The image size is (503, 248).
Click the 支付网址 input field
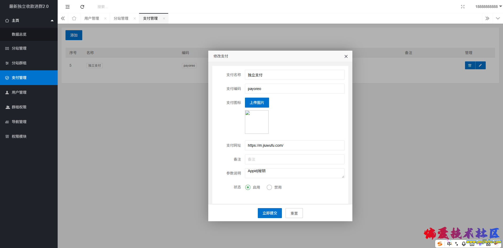[x=294, y=145]
